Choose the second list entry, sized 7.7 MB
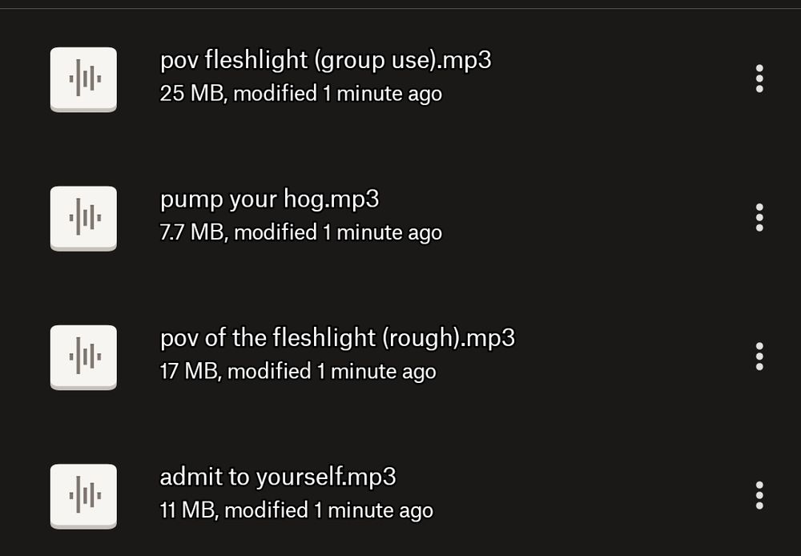 click(400, 218)
